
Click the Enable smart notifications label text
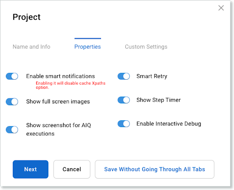click(x=60, y=76)
